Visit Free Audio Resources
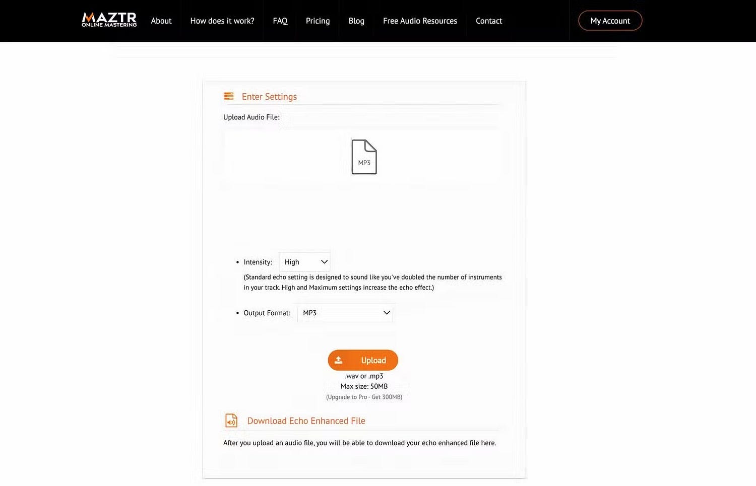 420,21
